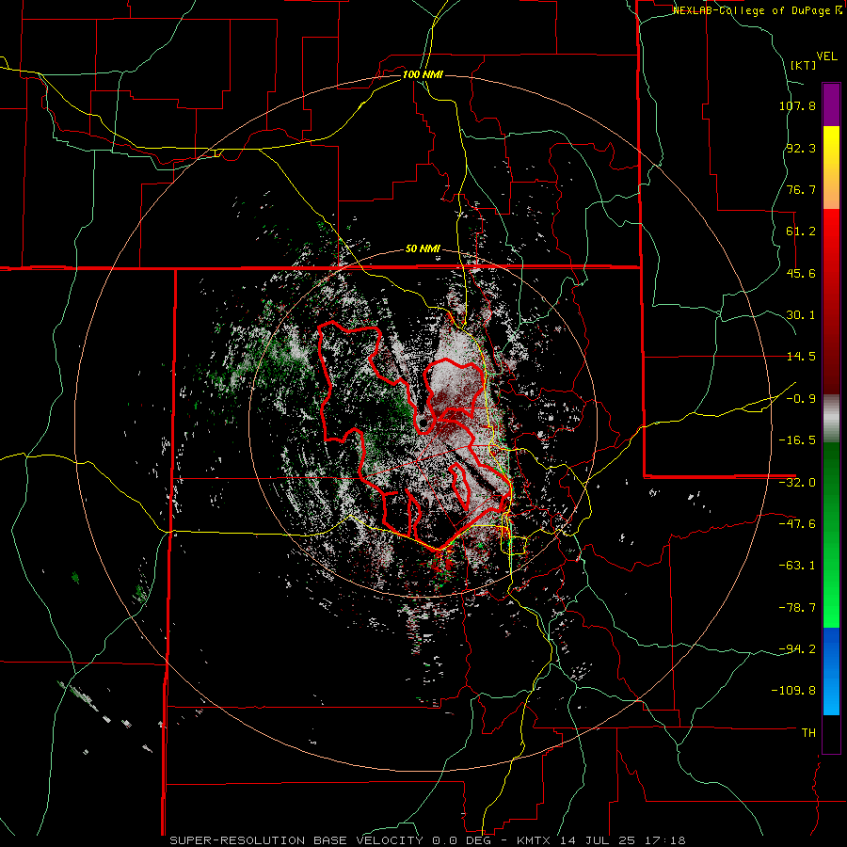Select the -32.0 scale value
This screenshot has height=847, width=847.
click(797, 483)
